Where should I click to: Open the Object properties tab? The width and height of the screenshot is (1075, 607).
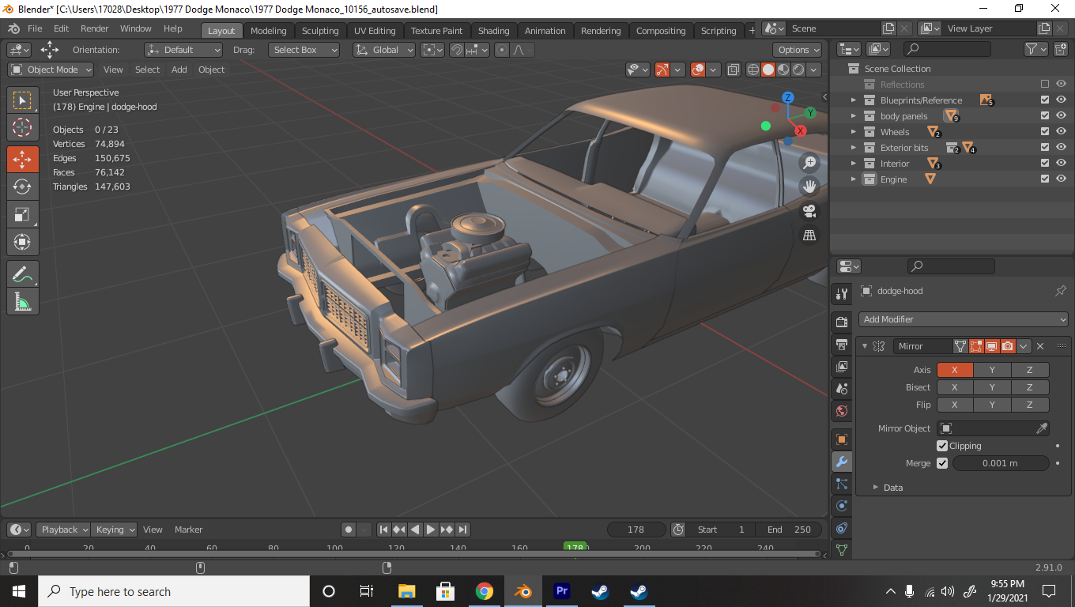click(842, 439)
